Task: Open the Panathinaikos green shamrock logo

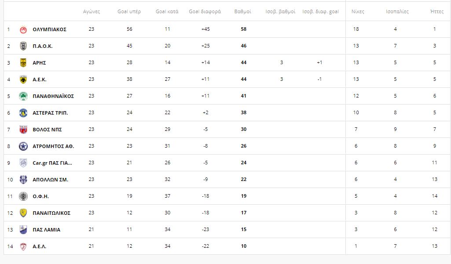Action: pyautogui.click(x=23, y=96)
